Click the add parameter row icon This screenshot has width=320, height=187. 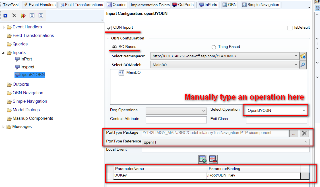click(x=203, y=159)
